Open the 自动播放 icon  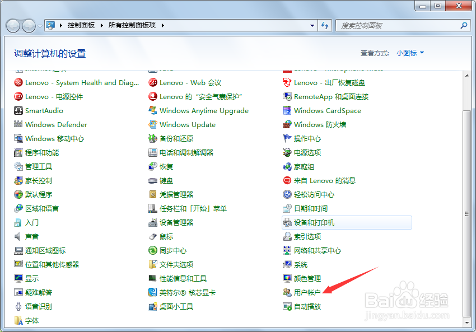point(287,306)
